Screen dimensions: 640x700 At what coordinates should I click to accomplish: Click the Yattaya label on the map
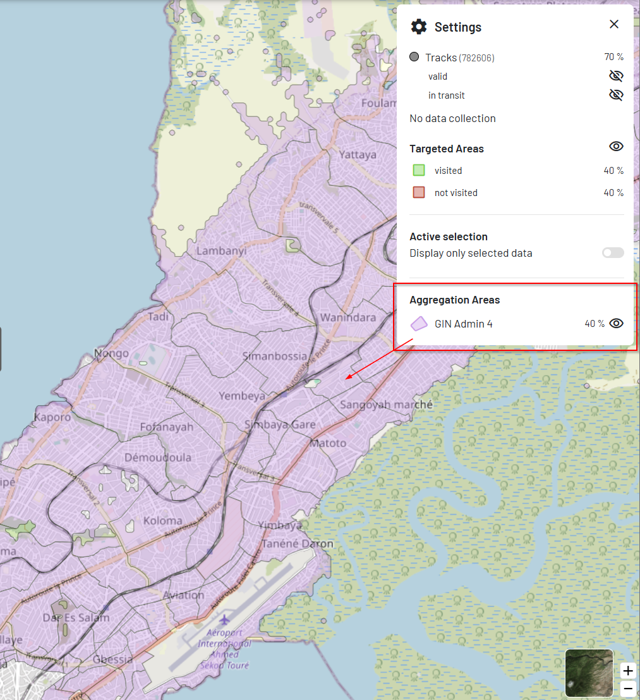pyautogui.click(x=358, y=154)
